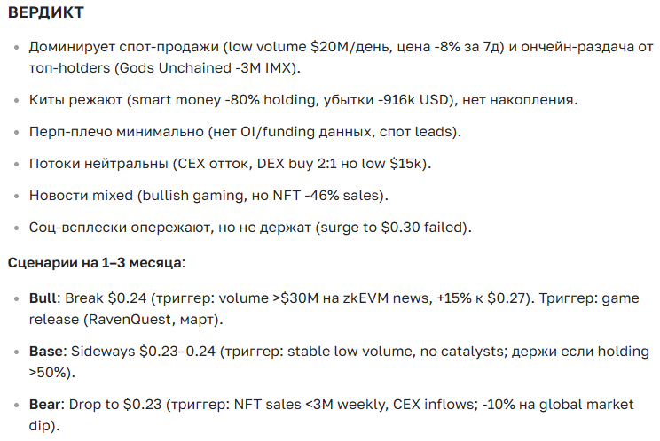660x441 pixels.
Task: Click the Перп-плечо минимально bullet line
Action: coord(244,131)
